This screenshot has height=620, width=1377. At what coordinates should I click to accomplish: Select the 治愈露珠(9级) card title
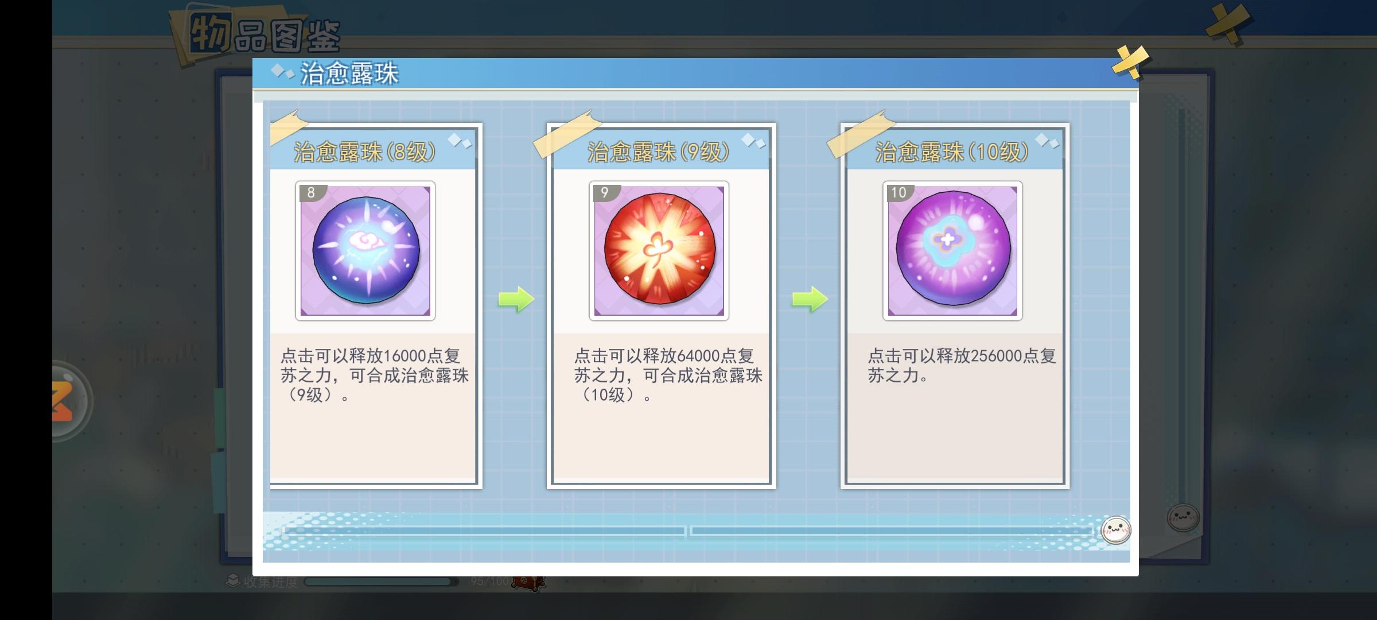tap(659, 152)
